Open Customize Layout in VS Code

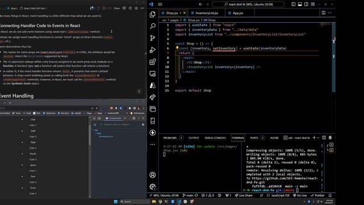(313, 4)
